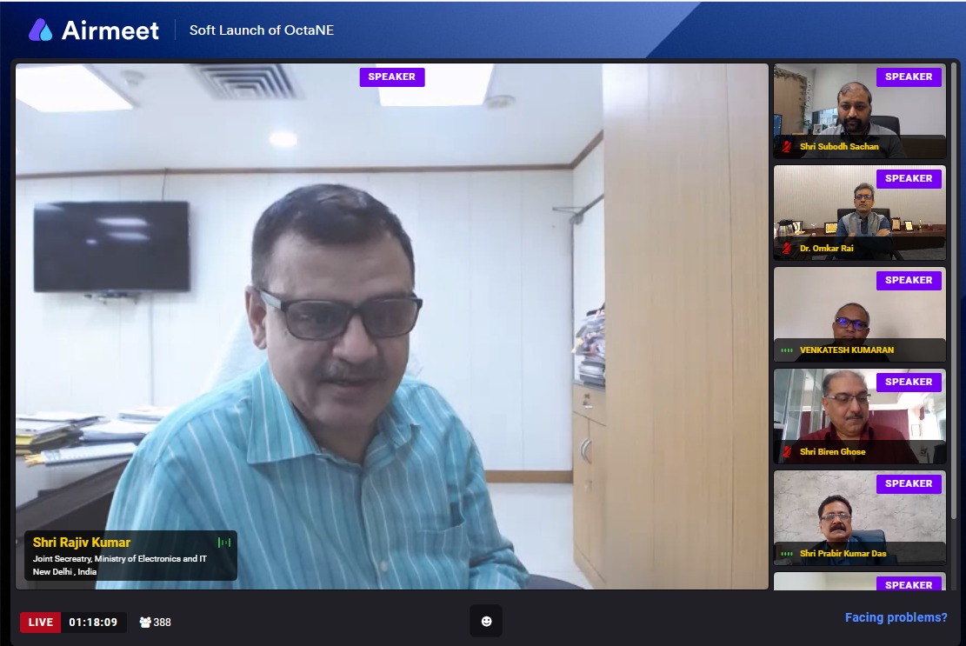This screenshot has height=646, width=966.
Task: Click the 388 attendee count number
Action: 162,622
